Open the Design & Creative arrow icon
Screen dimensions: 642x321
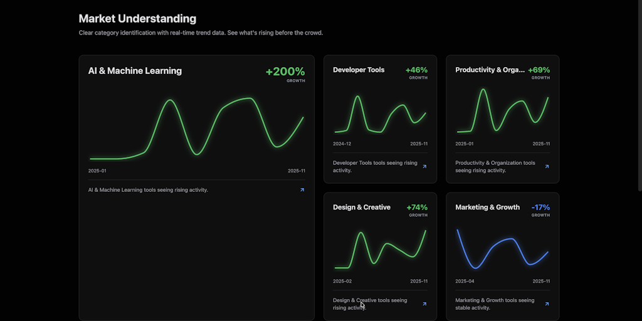click(x=424, y=304)
